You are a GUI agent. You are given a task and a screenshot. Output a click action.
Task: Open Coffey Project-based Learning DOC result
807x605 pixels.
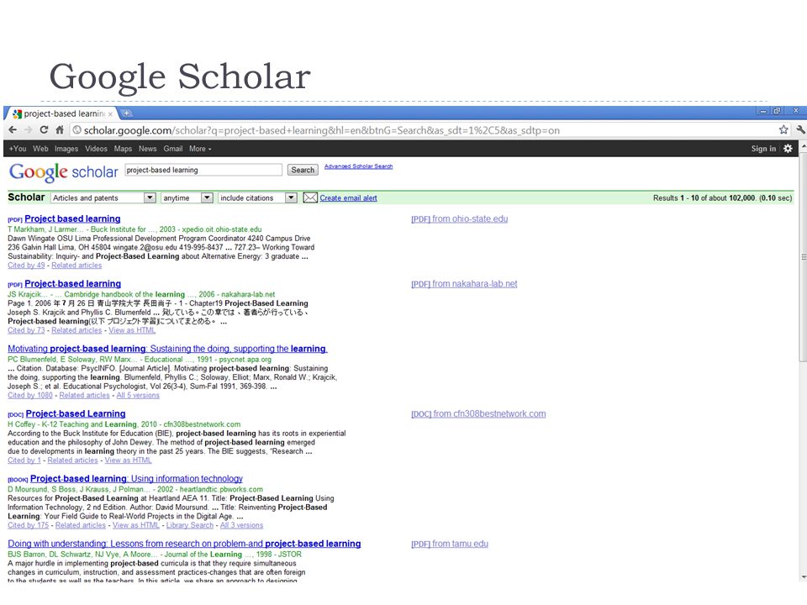pos(76,413)
